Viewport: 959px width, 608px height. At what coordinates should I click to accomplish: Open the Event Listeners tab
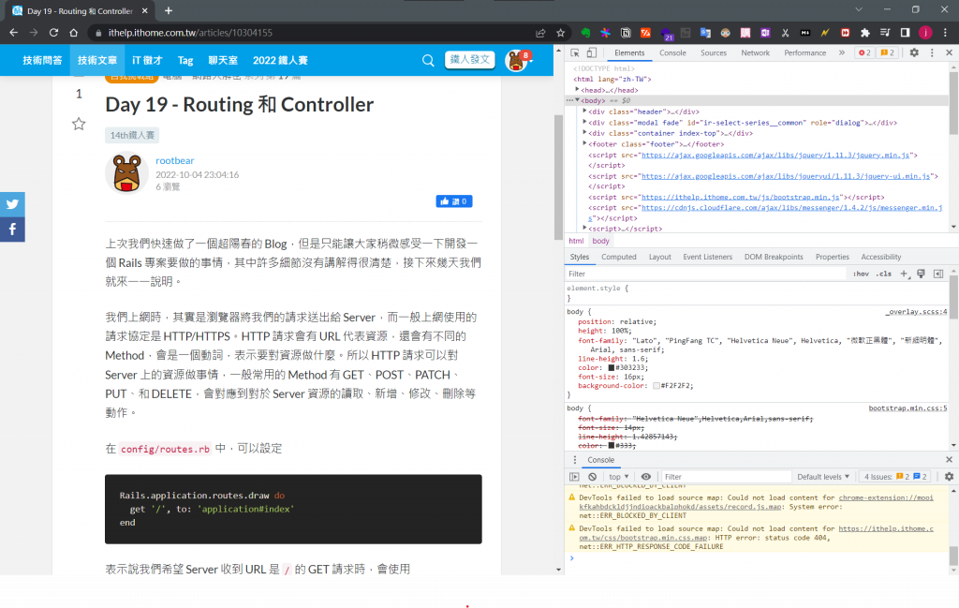pyautogui.click(x=707, y=257)
